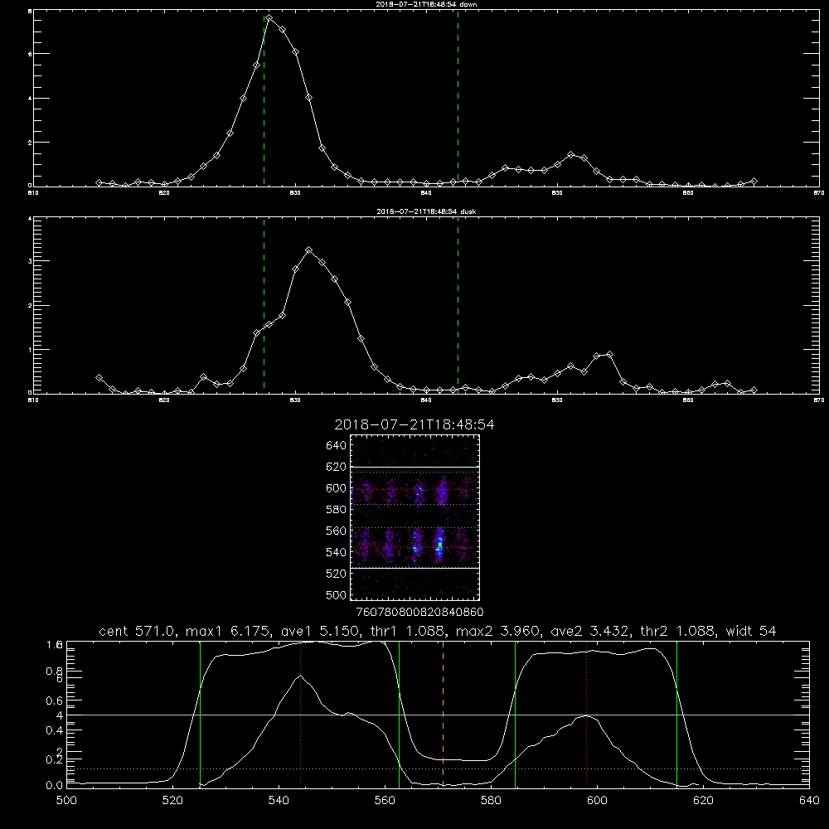The width and height of the screenshot is (829, 829).
Task: Click the 'ave1 5.150' value in stats line
Action: [318, 631]
